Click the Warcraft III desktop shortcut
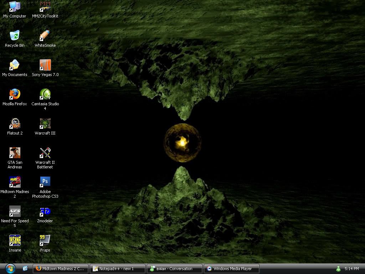Image resolution: width=365 pixels, height=274 pixels. (x=45, y=123)
